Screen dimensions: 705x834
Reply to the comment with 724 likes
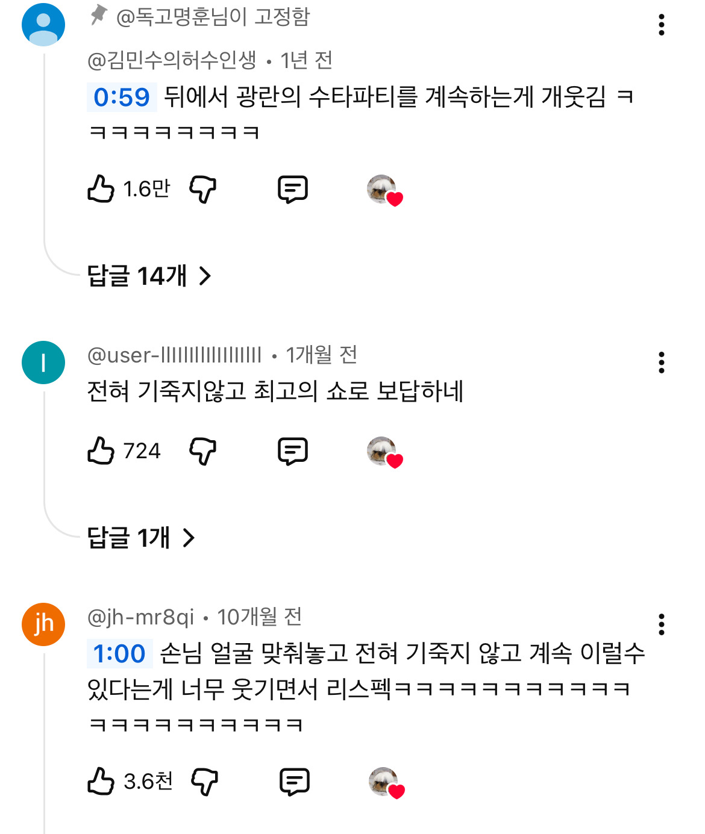coord(293,451)
